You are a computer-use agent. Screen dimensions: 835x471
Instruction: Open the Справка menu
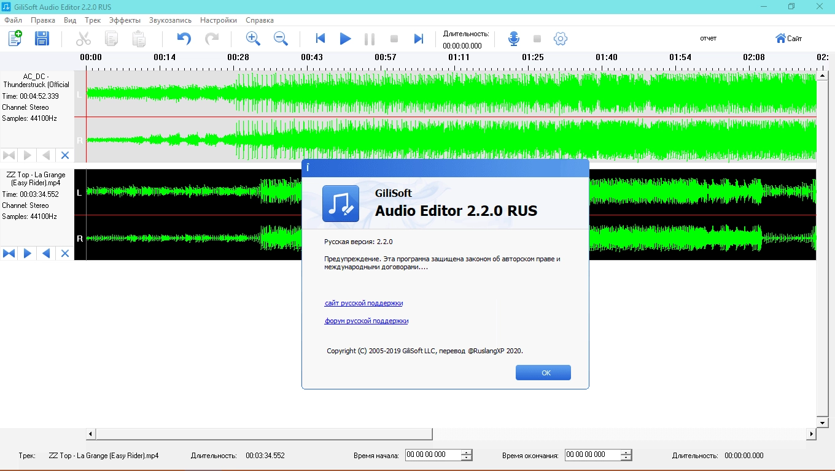260,20
